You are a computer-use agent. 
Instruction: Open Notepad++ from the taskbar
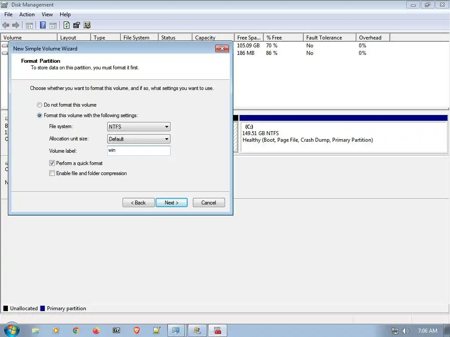tap(157, 331)
